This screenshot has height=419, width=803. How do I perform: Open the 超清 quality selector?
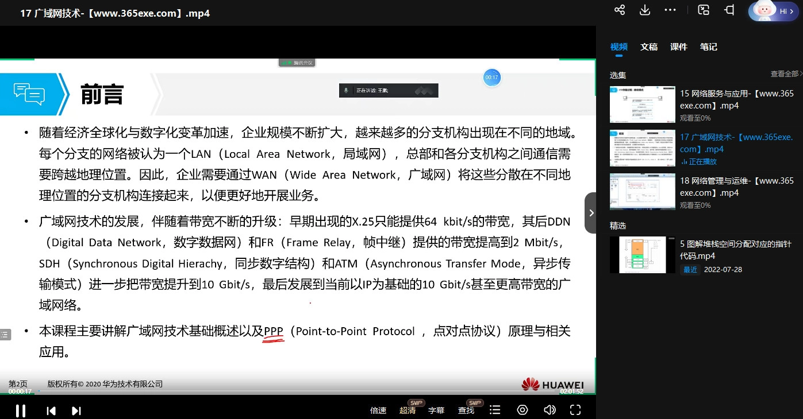(408, 410)
